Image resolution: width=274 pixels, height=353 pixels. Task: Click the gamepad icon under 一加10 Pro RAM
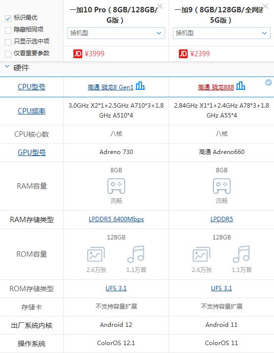point(116,186)
